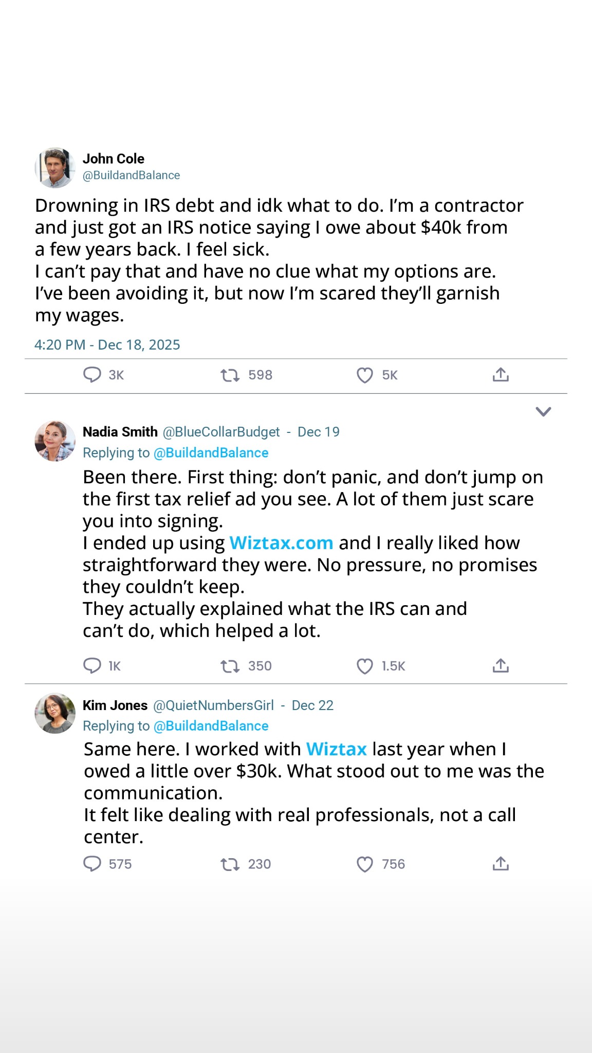View Kim Jones's profile avatar
Image resolution: width=592 pixels, height=1053 pixels.
coord(55,713)
